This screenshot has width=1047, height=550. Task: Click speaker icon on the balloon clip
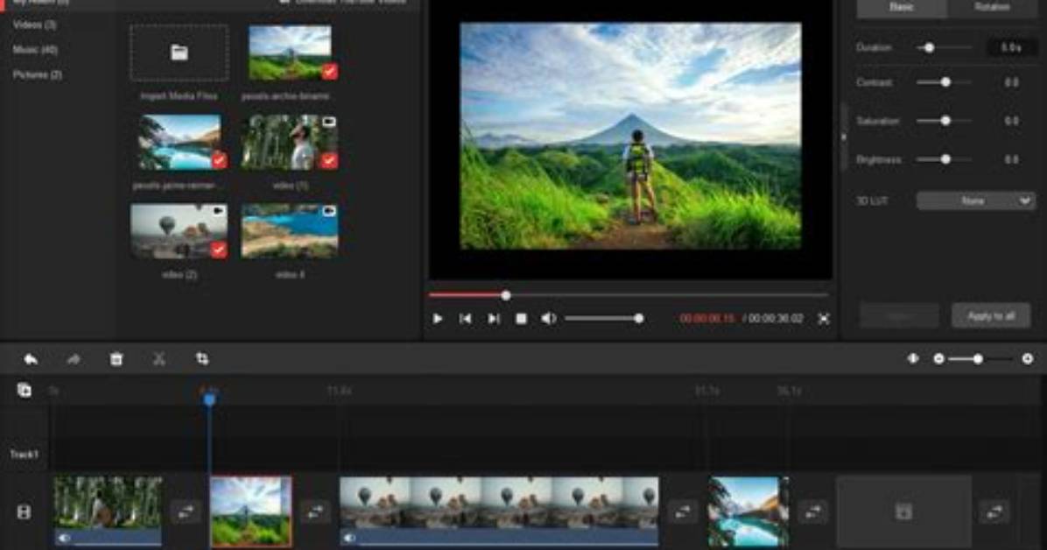click(349, 538)
